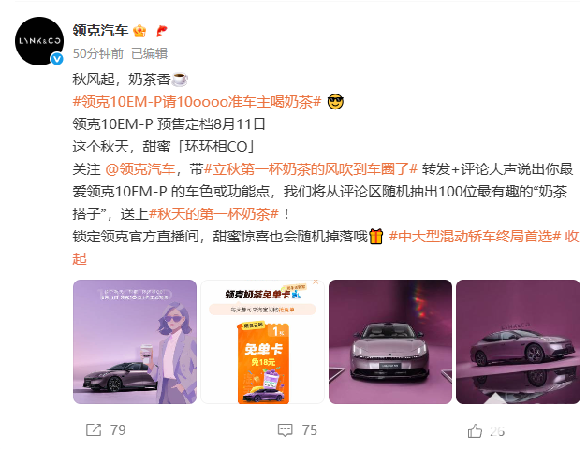The height and width of the screenshot is (449, 587).
Task: Click the repost icon next to 79
Action: click(x=94, y=430)
